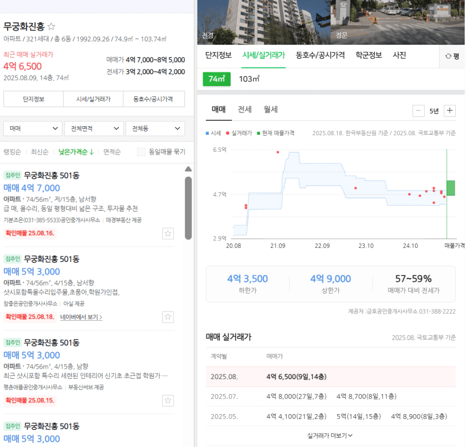The width and height of the screenshot is (466, 447).
Task: Open the 매매 trade type dropdown
Action: tap(33, 128)
